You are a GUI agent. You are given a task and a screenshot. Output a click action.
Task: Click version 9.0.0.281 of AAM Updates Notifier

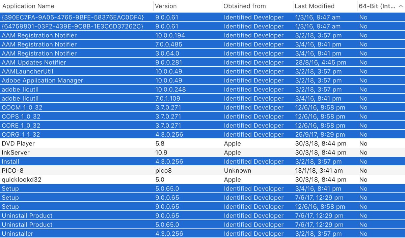pos(169,62)
